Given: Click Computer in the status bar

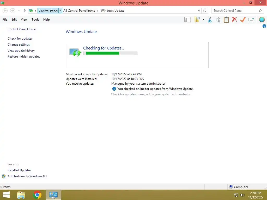Looking at the screenshot, I should 238,187.
